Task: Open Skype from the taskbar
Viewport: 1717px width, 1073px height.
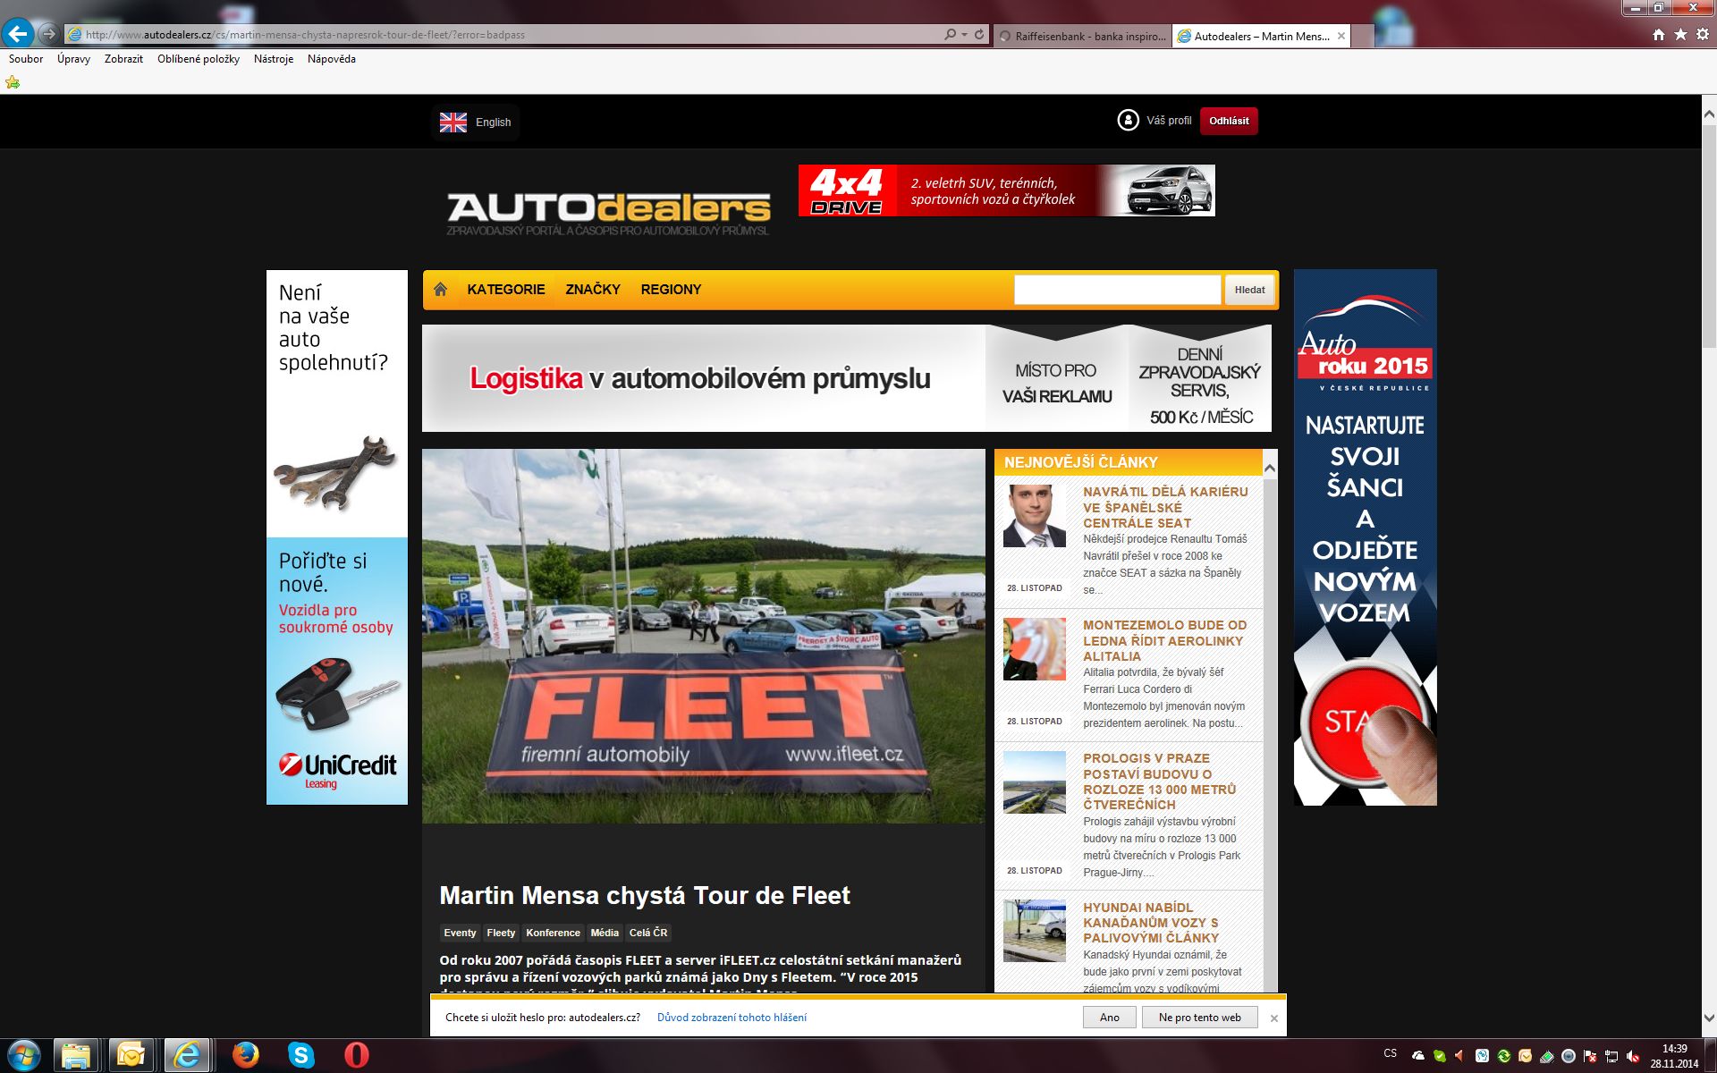Action: (301, 1055)
